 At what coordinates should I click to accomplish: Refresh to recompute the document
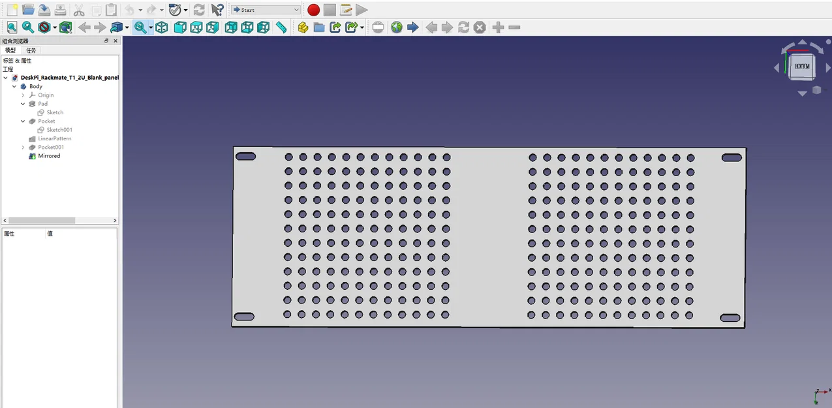pos(199,9)
